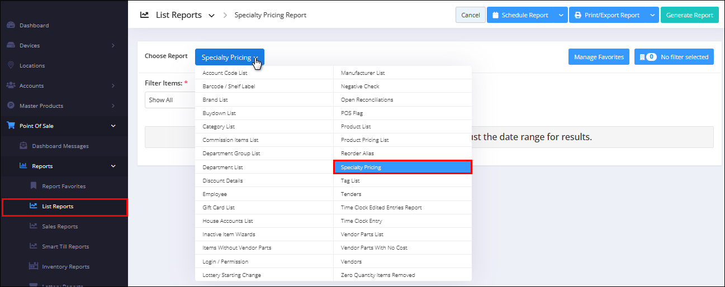Collapse the Reports section in sidebar

[x=113, y=166]
